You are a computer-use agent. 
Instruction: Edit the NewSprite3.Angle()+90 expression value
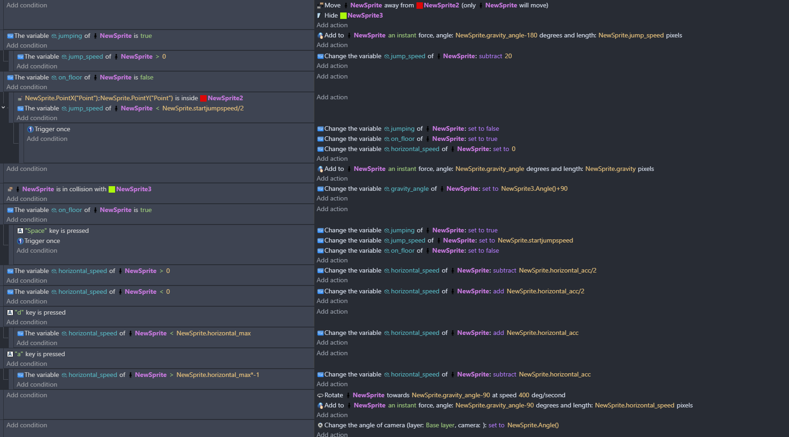click(534, 189)
